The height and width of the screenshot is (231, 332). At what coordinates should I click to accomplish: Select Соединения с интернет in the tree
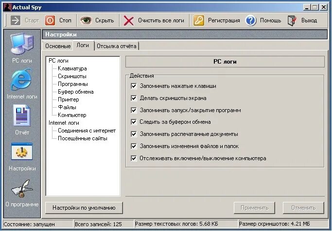(87, 131)
